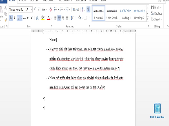Apply subscript formatting
The width and height of the screenshot is (169, 126).
pos(28,18)
